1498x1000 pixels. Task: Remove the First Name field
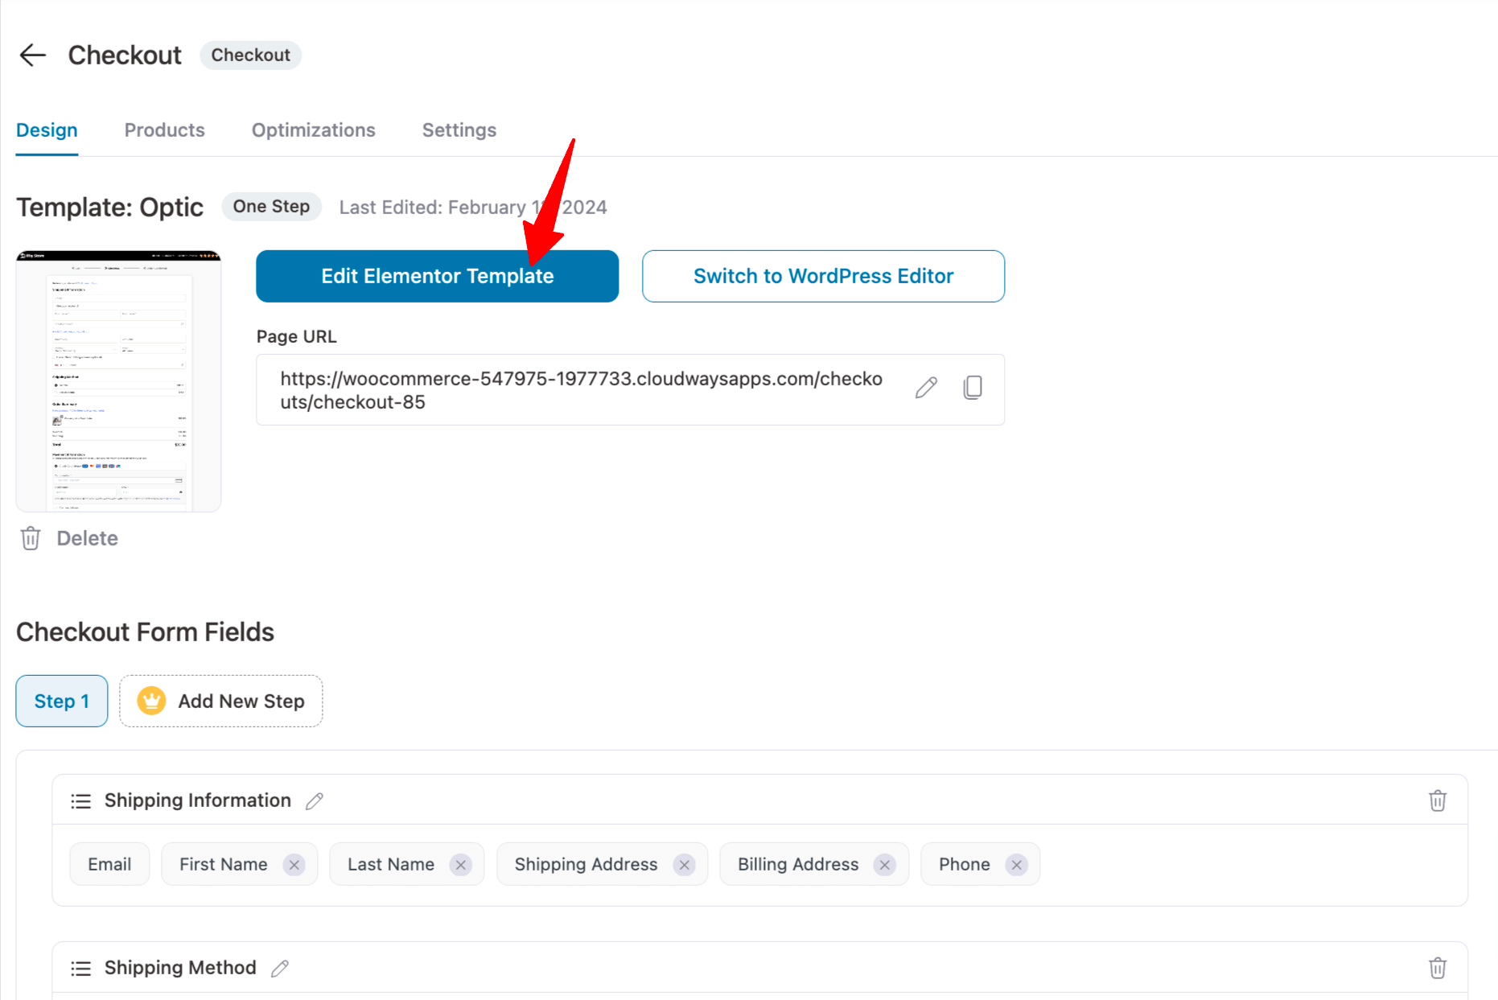point(294,865)
